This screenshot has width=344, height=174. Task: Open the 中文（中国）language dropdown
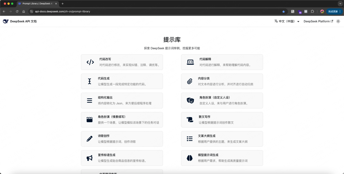pos(287,21)
